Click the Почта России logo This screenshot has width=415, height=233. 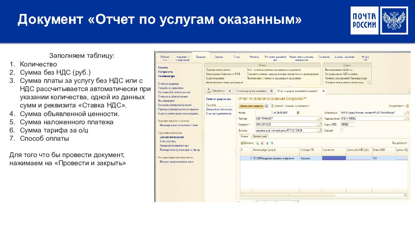379,21
